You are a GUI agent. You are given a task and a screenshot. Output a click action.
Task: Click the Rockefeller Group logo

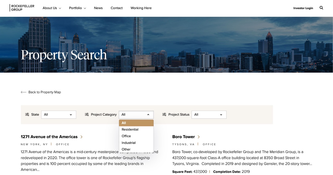(22, 7)
